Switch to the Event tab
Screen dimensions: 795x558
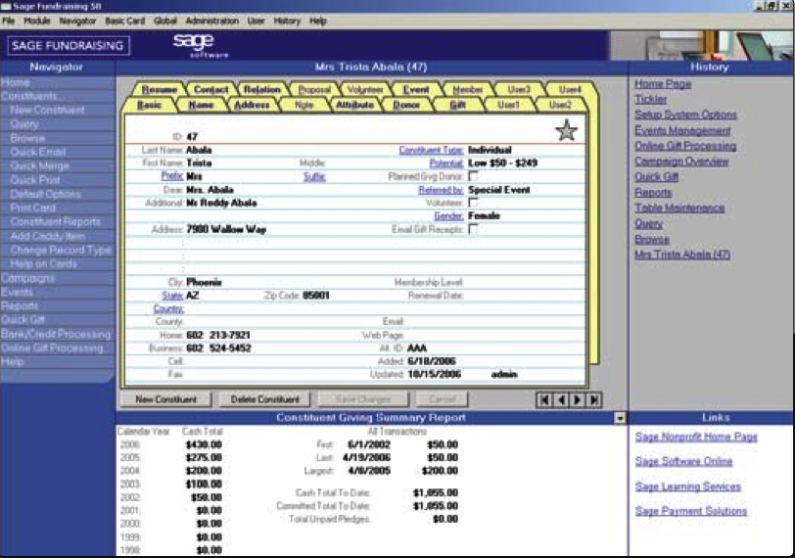click(x=416, y=90)
